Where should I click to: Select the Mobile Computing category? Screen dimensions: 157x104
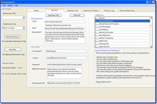(122, 38)
